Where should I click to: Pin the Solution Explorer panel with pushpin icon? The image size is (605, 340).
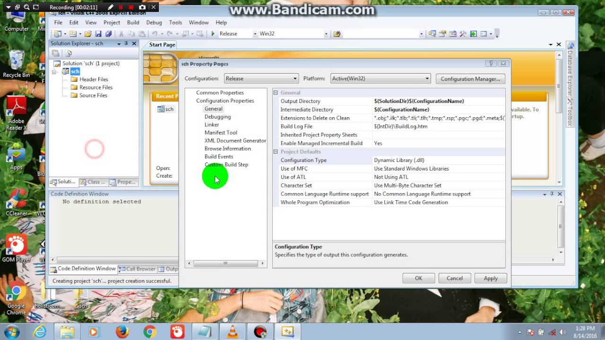point(126,43)
